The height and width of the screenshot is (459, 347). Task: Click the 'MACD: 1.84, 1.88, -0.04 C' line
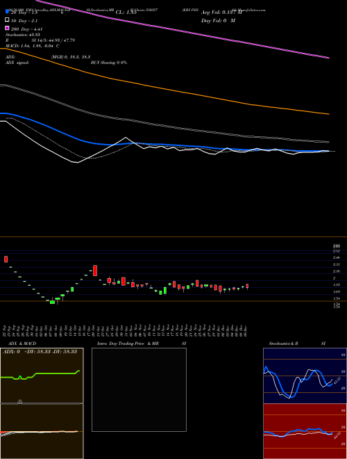click(33, 46)
